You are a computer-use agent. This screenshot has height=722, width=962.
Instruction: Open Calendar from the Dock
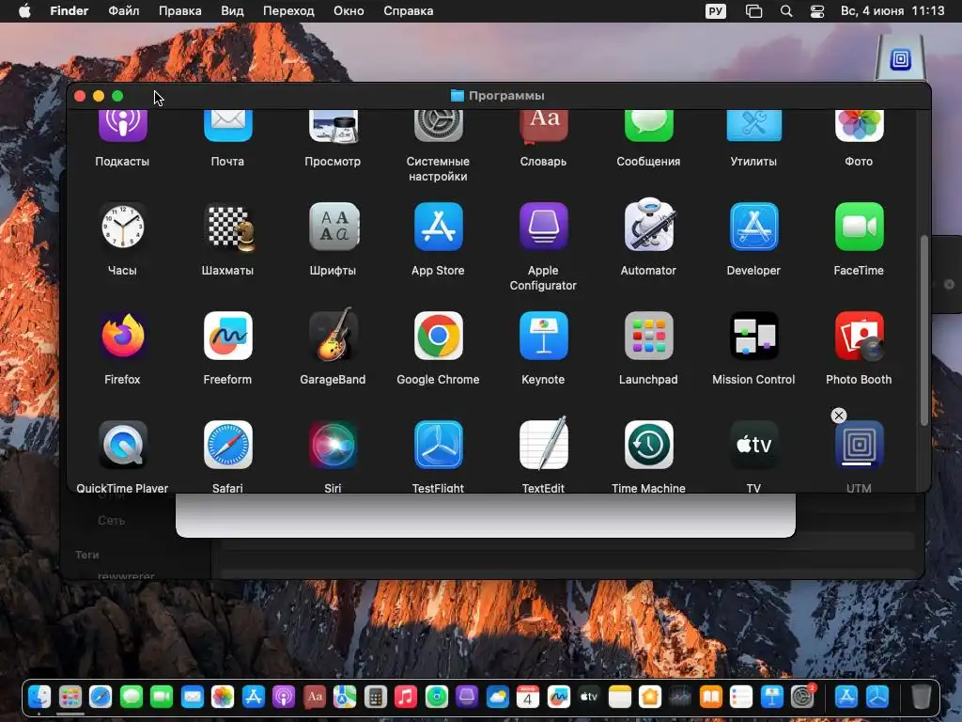[528, 697]
